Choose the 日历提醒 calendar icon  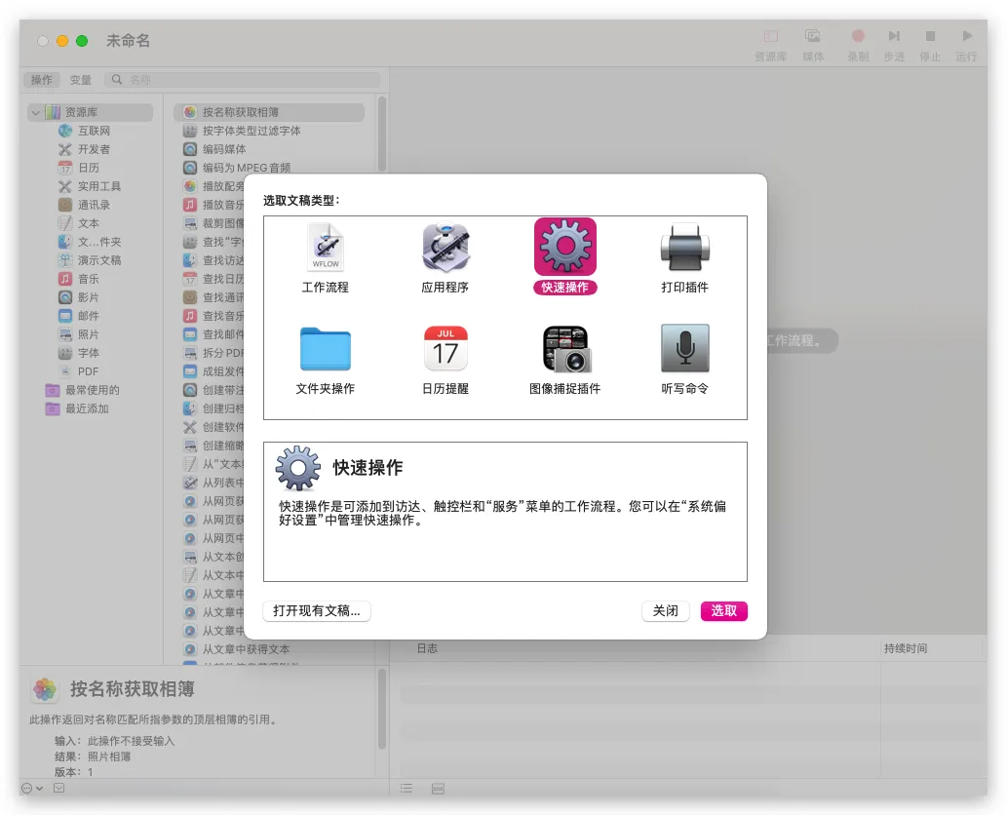445,349
